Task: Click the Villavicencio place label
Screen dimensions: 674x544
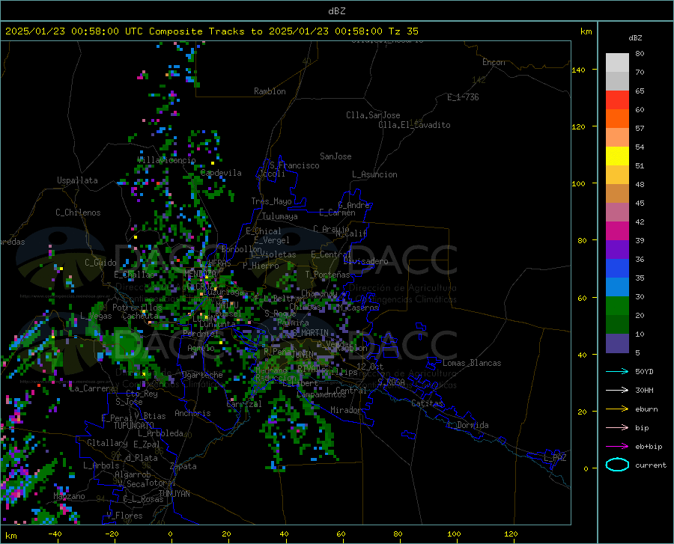Action: click(167, 160)
